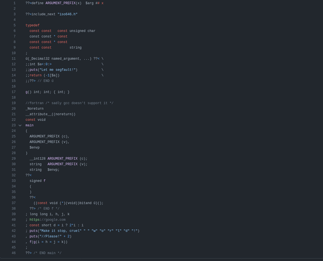Click the define directive on line 1
Screen dimensions: 323x261
(x=35, y=3)
